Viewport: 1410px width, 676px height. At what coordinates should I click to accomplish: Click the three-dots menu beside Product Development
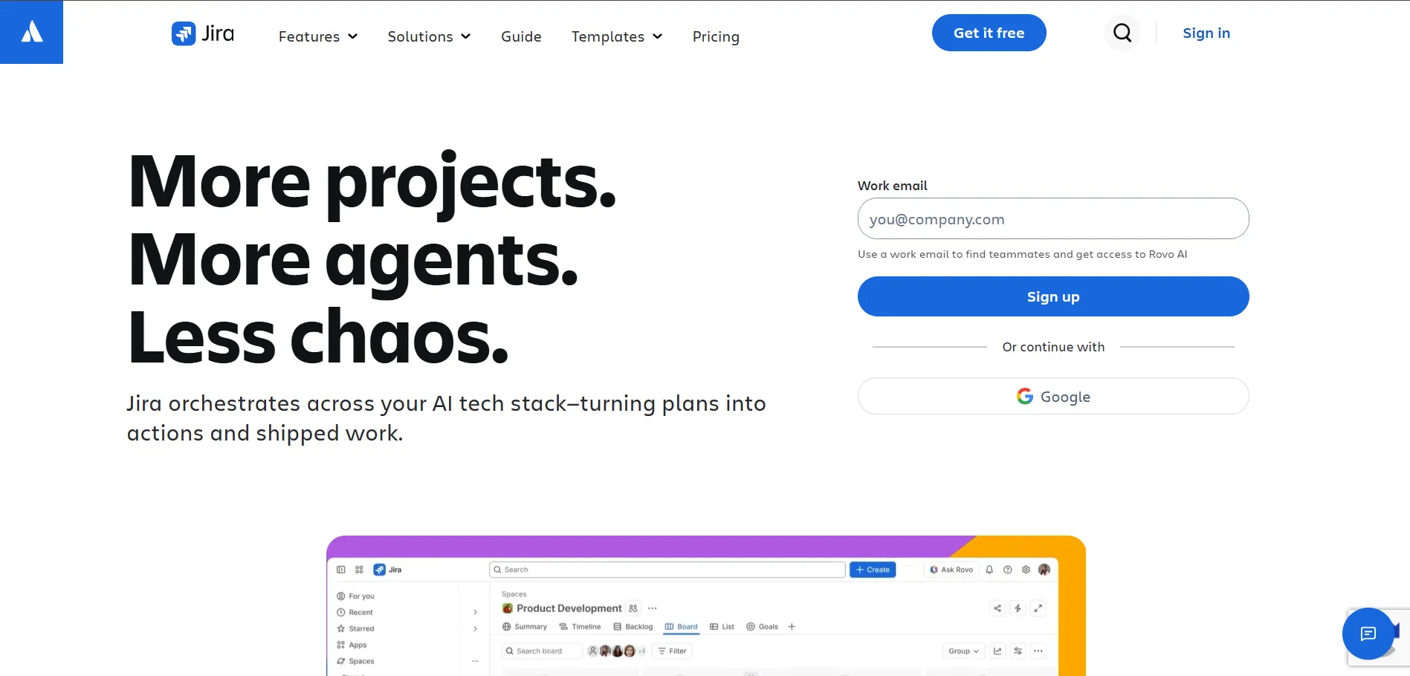(653, 608)
